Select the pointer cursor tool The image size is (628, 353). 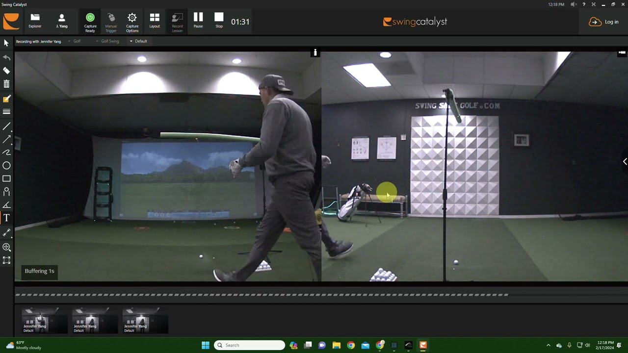[x=6, y=43]
